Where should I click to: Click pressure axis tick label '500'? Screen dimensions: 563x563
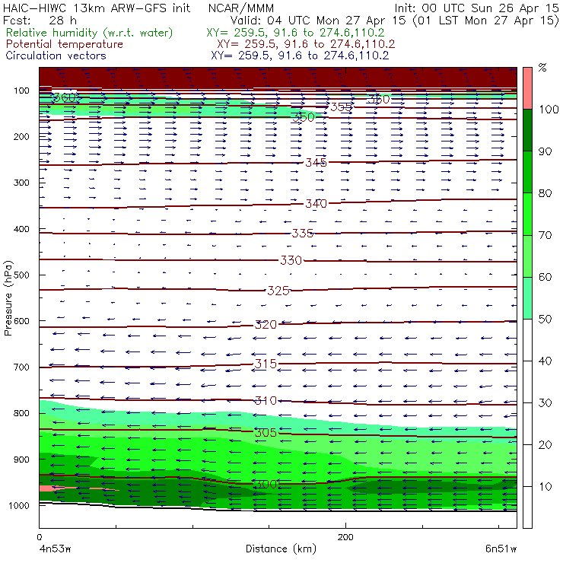pyautogui.click(x=21, y=275)
